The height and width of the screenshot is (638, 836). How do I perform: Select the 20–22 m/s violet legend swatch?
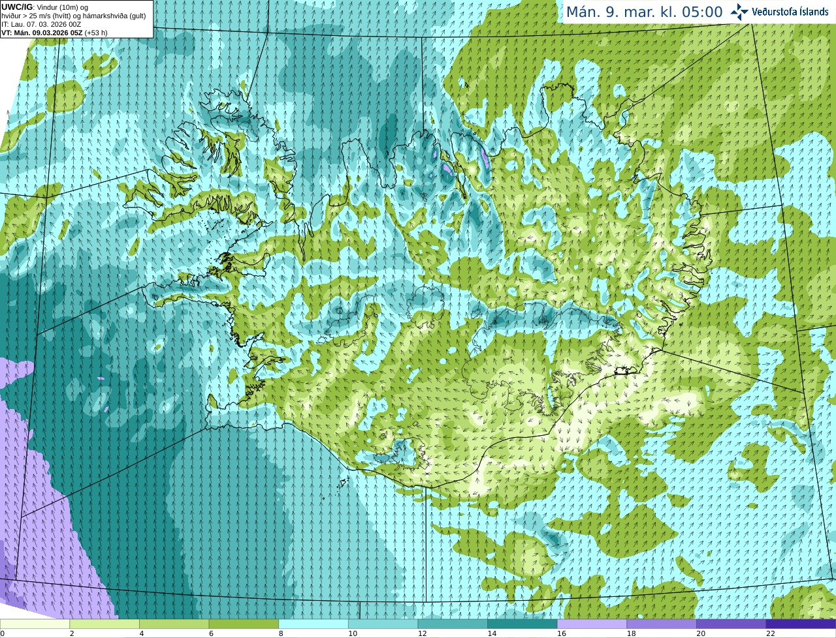[731, 624]
